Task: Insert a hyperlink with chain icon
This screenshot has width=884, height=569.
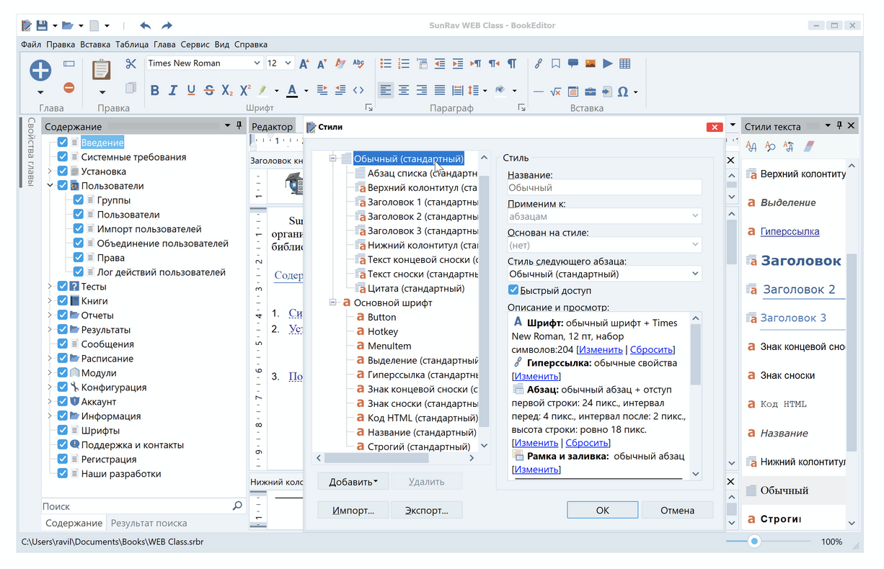Action: click(538, 63)
